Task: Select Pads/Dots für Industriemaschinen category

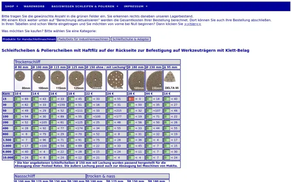Action: 83,39
